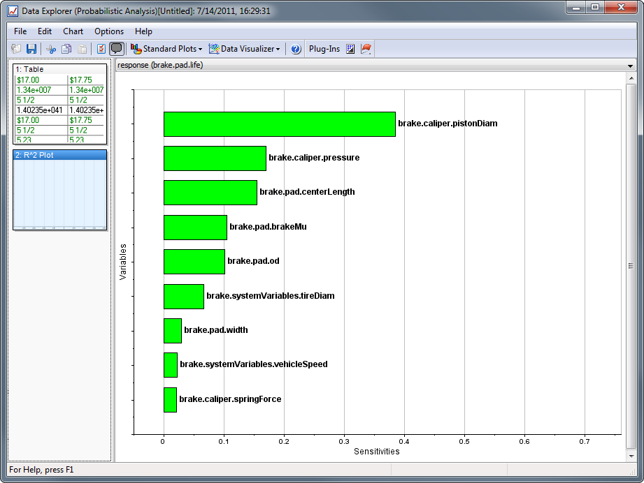Click the brake.caliper.pistonDiam green bar
This screenshot has width=644, height=483.
point(279,124)
